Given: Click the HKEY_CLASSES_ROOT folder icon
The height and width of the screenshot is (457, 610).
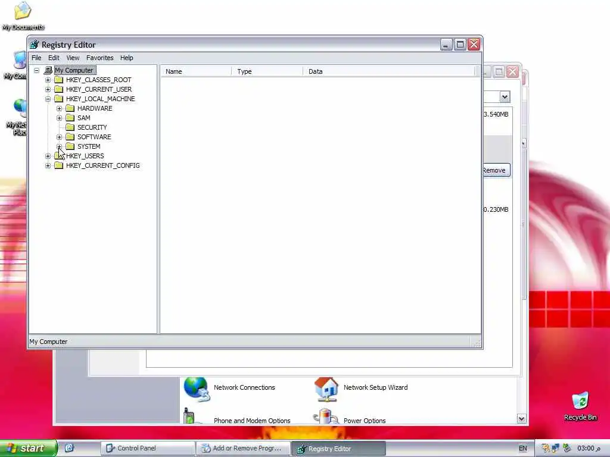Looking at the screenshot, I should point(59,80).
